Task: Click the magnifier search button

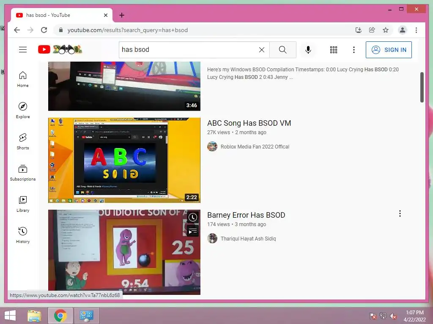Action: pyautogui.click(x=282, y=50)
